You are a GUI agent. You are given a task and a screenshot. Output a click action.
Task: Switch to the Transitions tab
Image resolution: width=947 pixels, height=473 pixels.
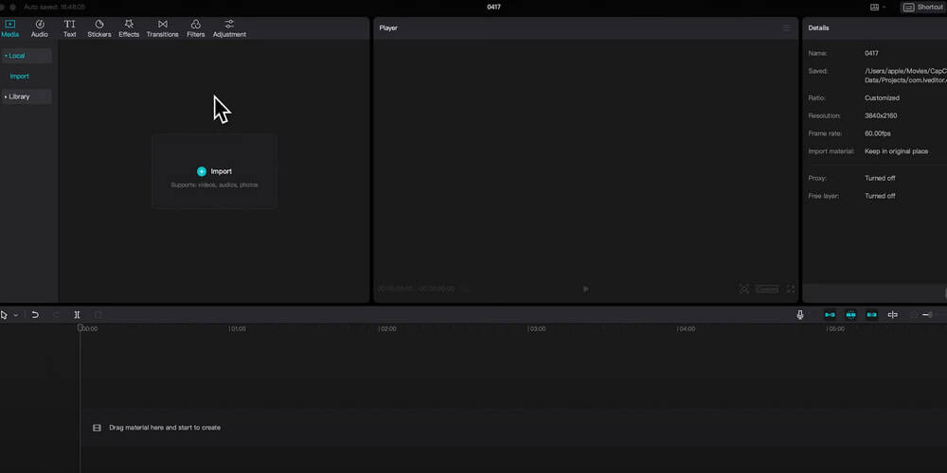coord(163,28)
